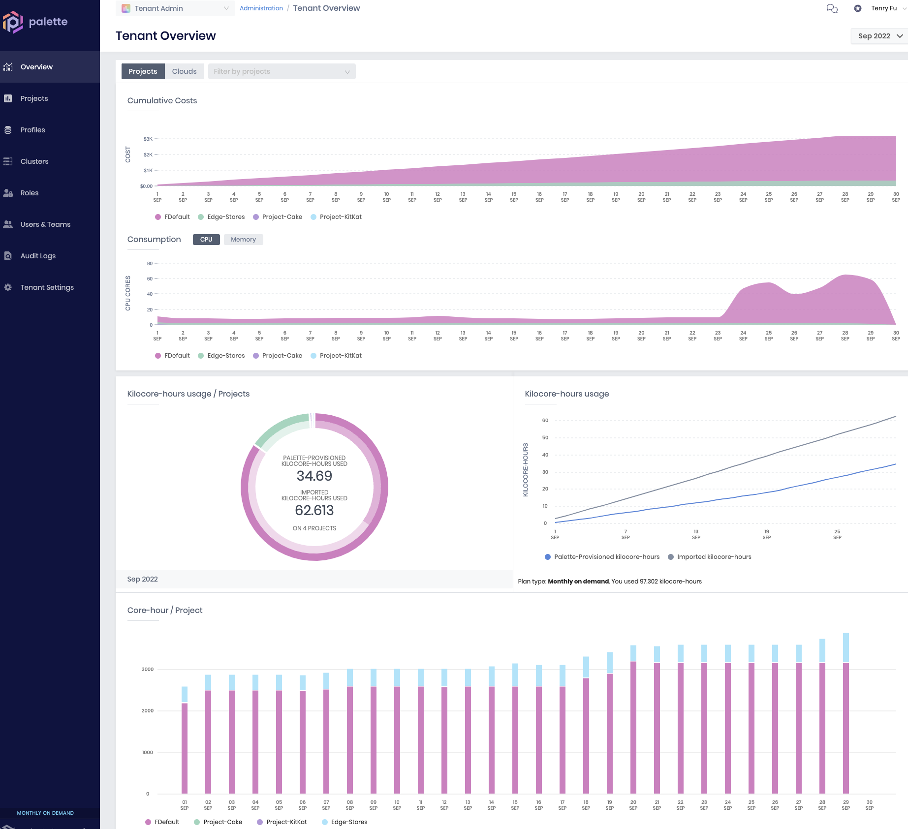Click the Monthly On Demand plan label

45,813
